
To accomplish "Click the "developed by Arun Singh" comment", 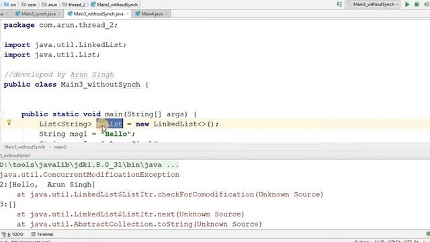I will click(x=59, y=75).
